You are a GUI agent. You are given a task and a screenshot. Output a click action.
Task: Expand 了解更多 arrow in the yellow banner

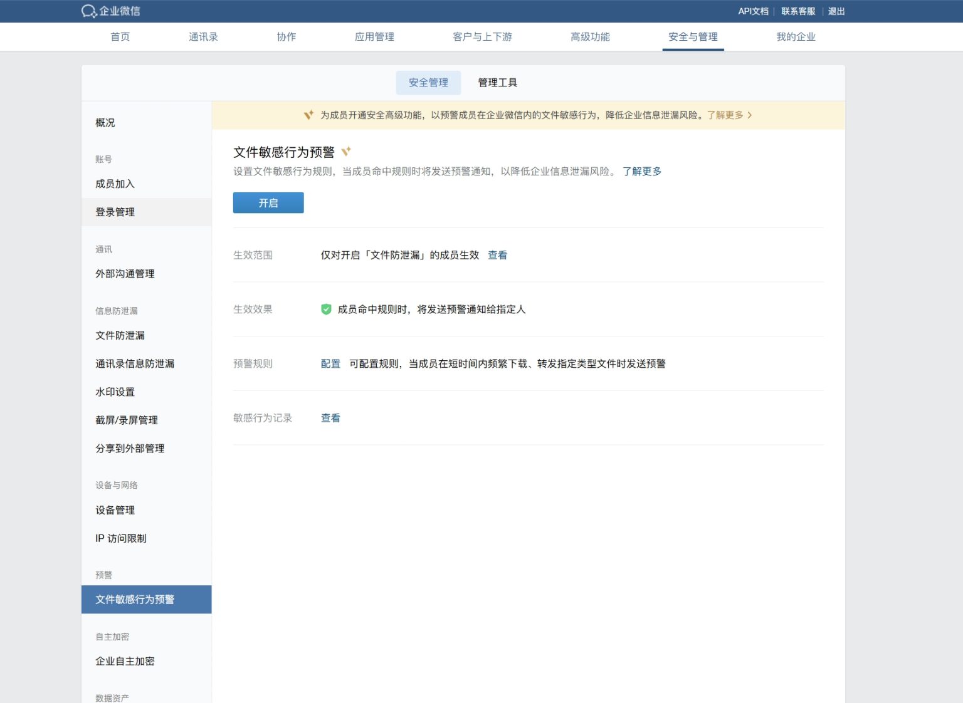coord(750,115)
